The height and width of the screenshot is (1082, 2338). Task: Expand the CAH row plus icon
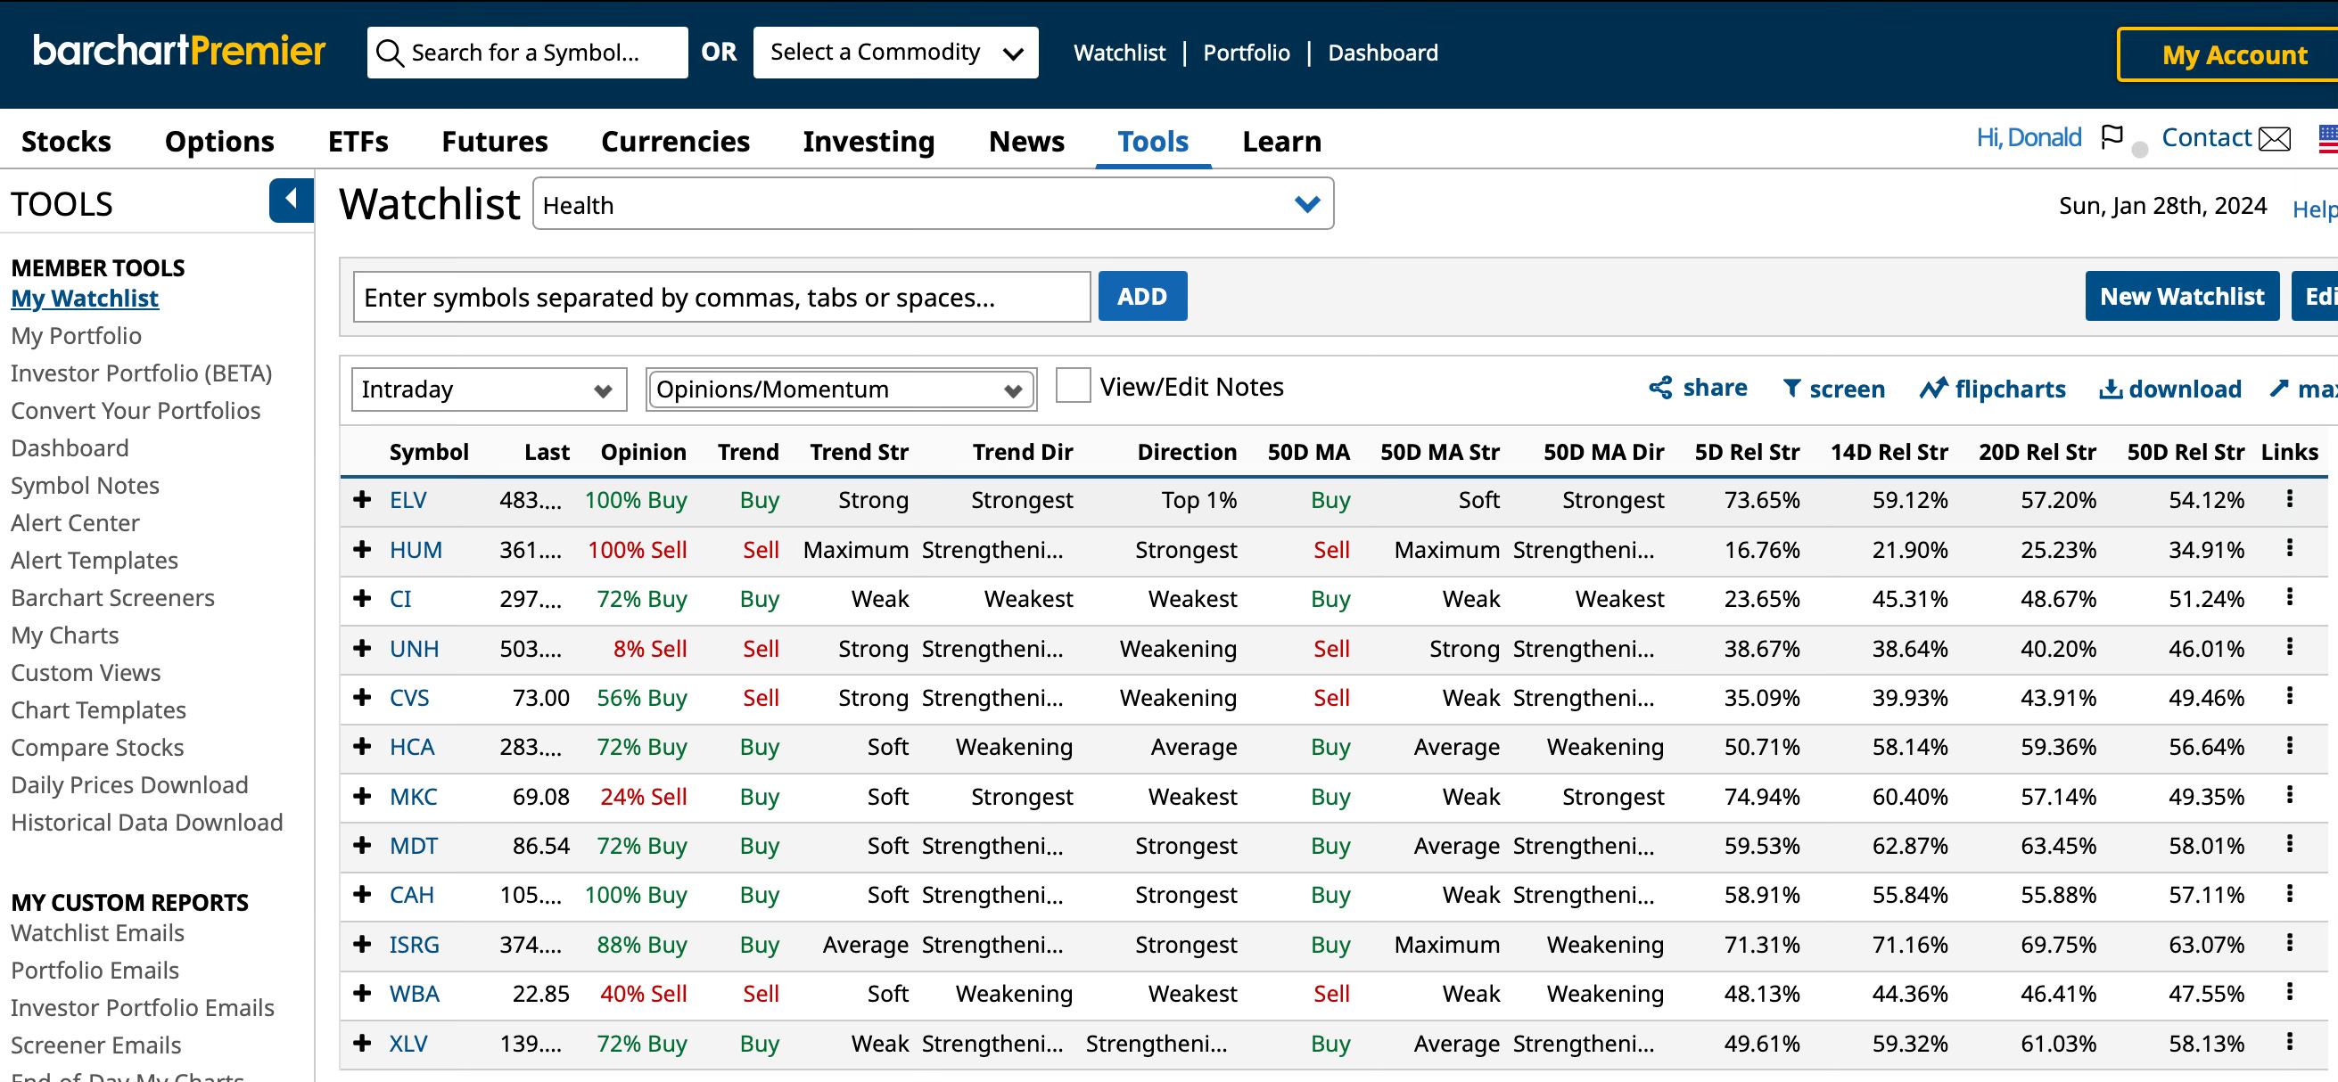(x=362, y=895)
